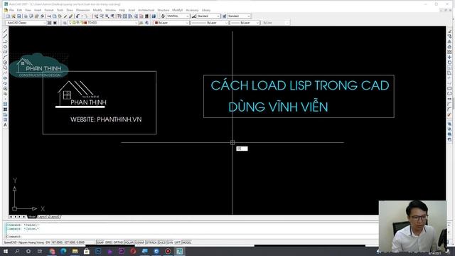Select the Arc tool
The height and width of the screenshot is (256, 455).
coord(5,57)
